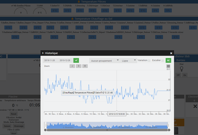Click the T.Salon_Retour value
Image resolution: width=198 pixels, height=135 pixels.
point(109,28)
